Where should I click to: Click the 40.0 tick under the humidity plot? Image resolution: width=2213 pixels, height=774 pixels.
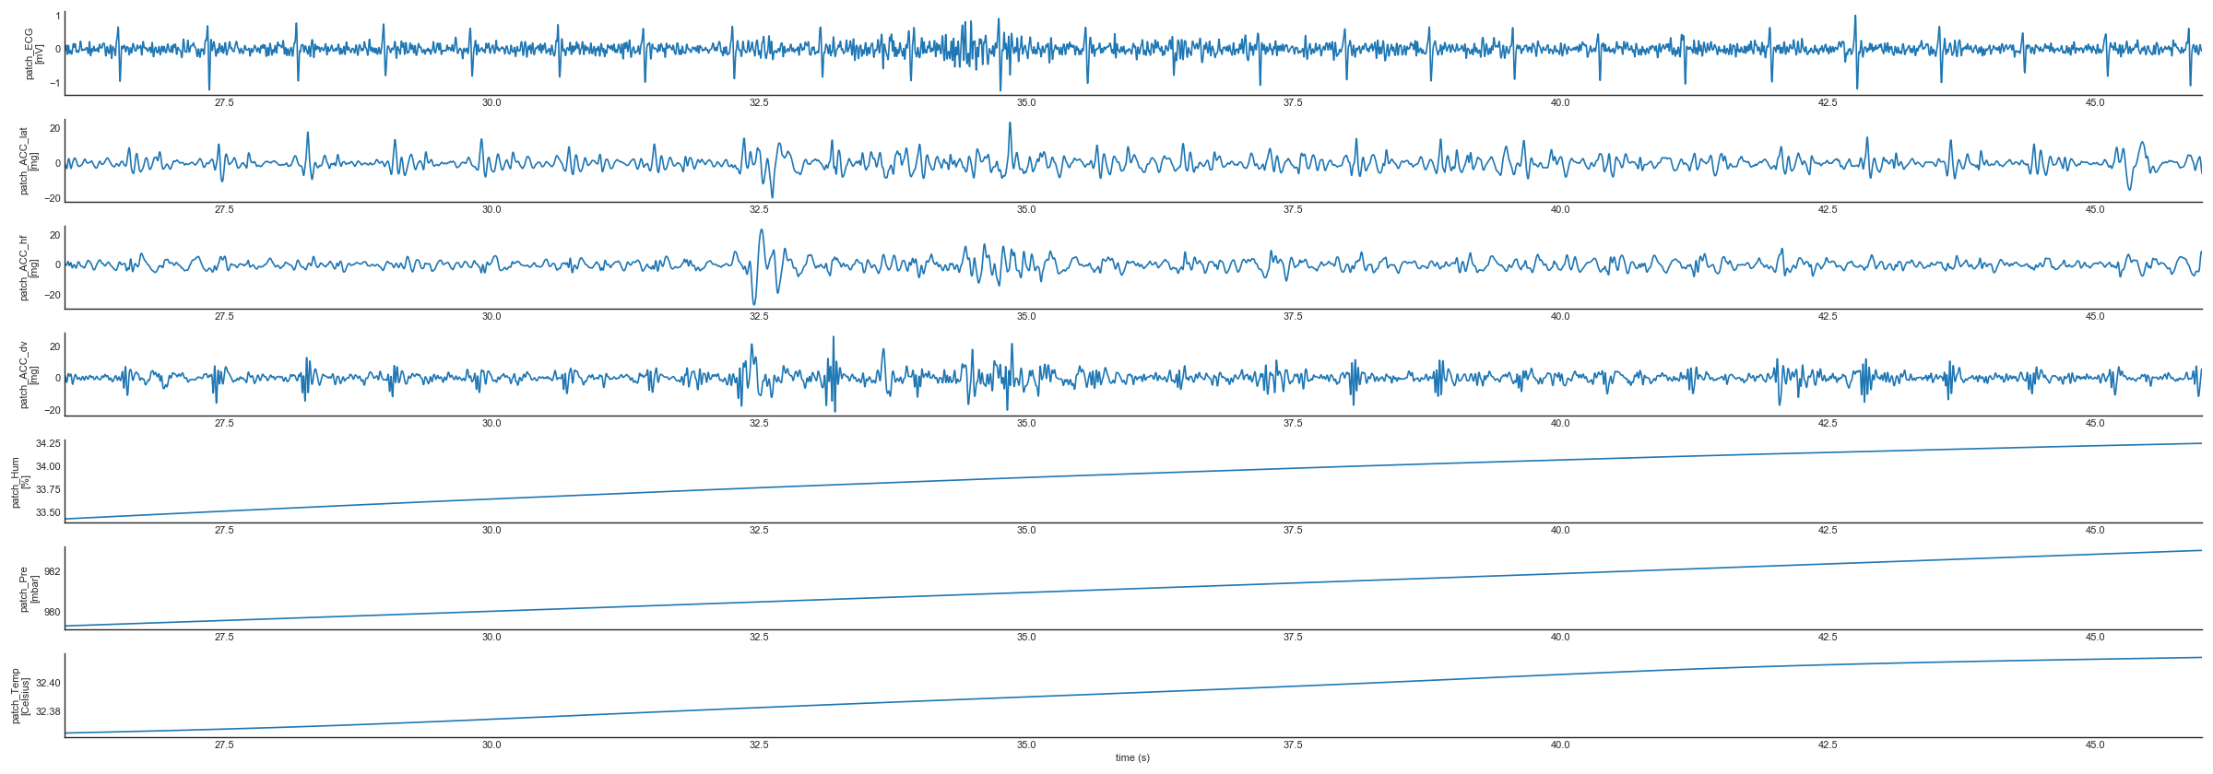pos(1560,530)
